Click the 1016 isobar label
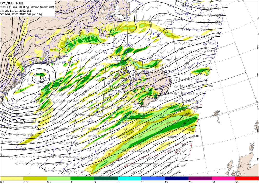 tap(167, 167)
